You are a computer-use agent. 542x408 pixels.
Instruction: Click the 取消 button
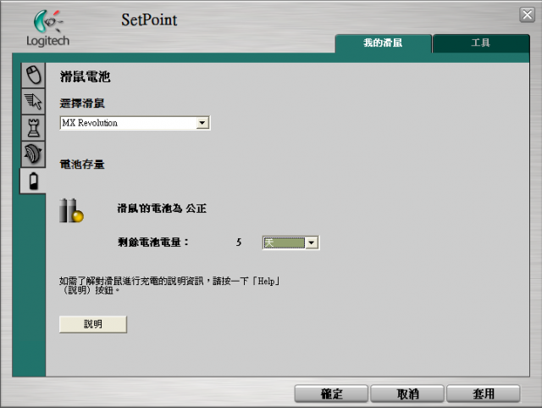click(407, 394)
